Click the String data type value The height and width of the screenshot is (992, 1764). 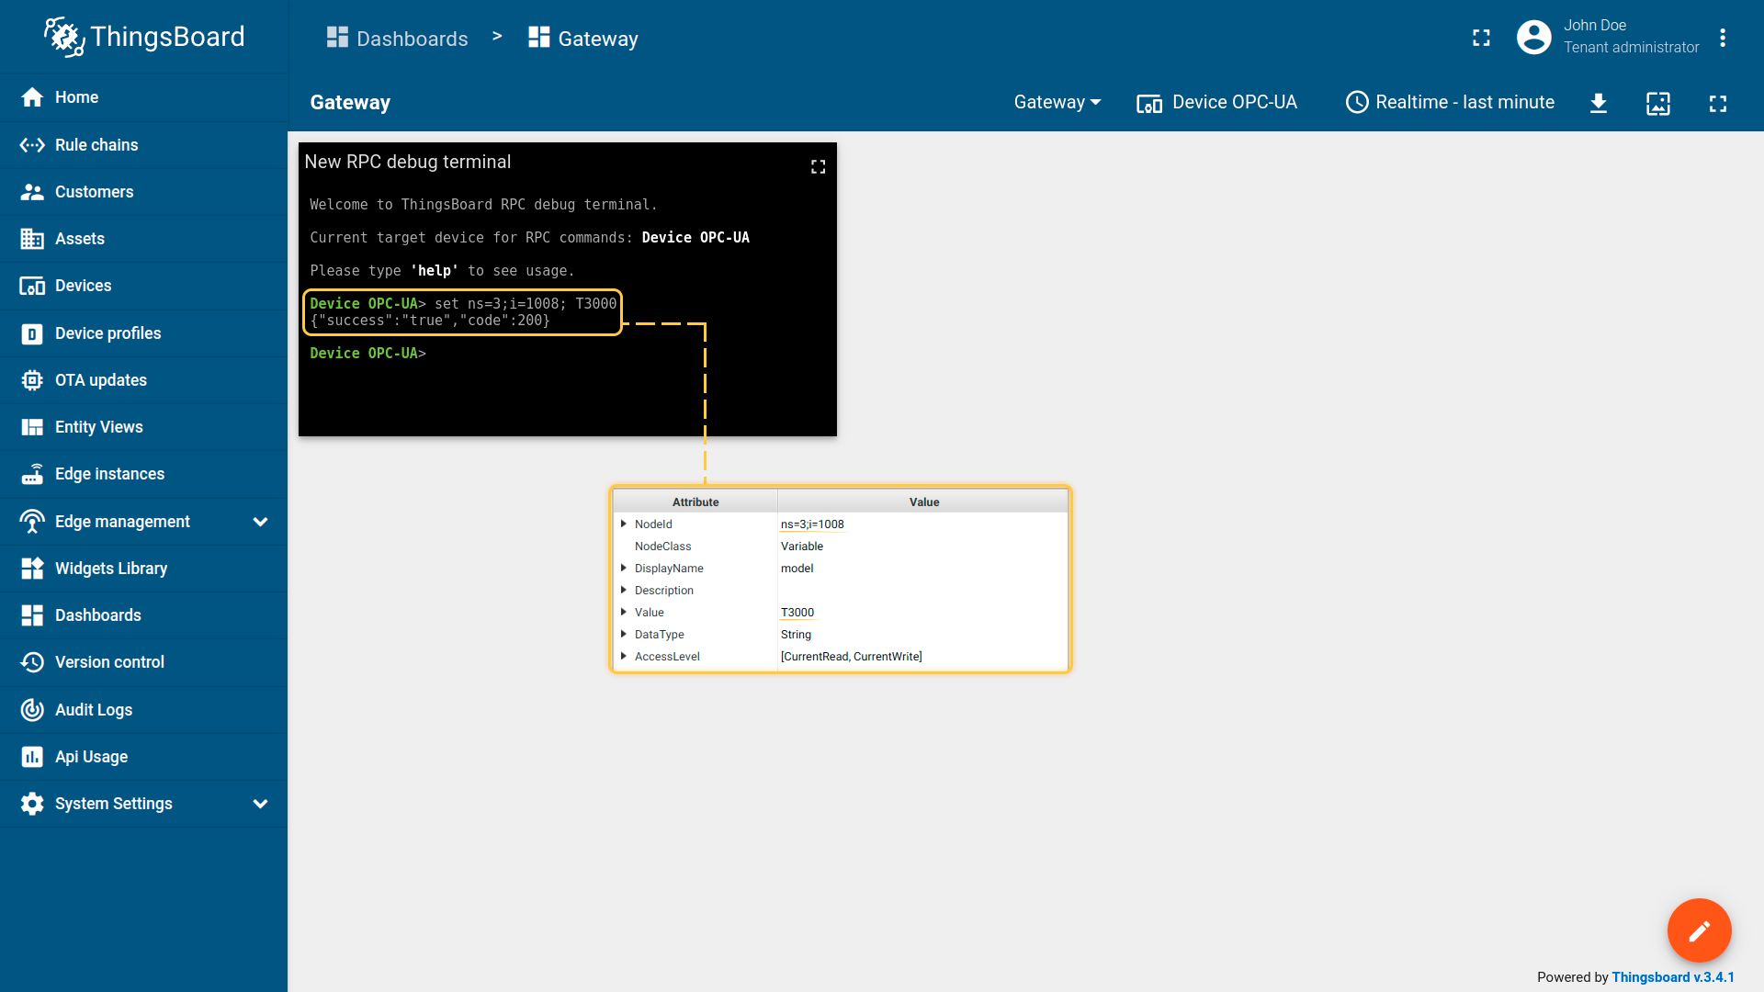796,635
